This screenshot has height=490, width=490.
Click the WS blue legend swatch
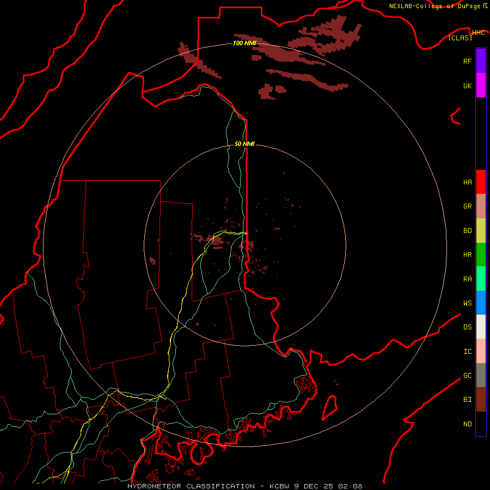coord(481,303)
